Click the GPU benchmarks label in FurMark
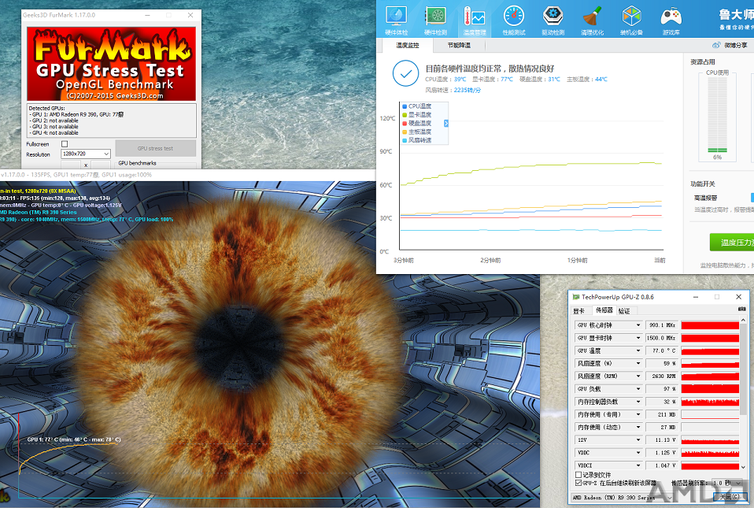 point(137,163)
